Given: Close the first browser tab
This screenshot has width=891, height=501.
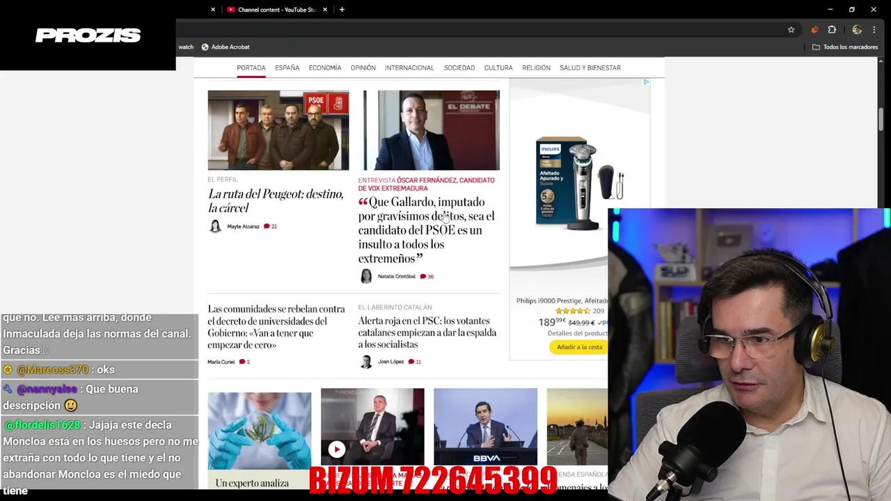Looking at the screenshot, I should pyautogui.click(x=213, y=10).
